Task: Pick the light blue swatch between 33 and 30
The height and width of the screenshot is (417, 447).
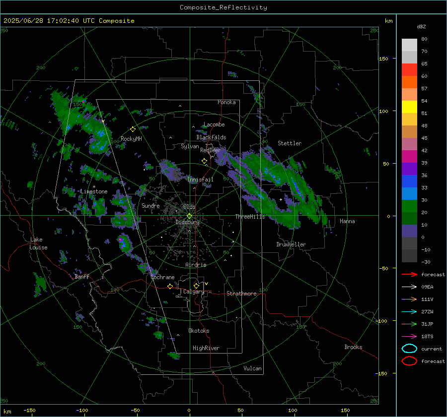Action: 409,194
